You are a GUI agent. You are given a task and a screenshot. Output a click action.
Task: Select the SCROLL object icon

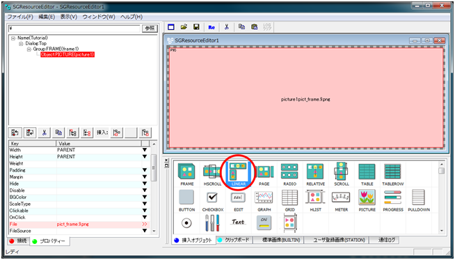click(x=341, y=174)
